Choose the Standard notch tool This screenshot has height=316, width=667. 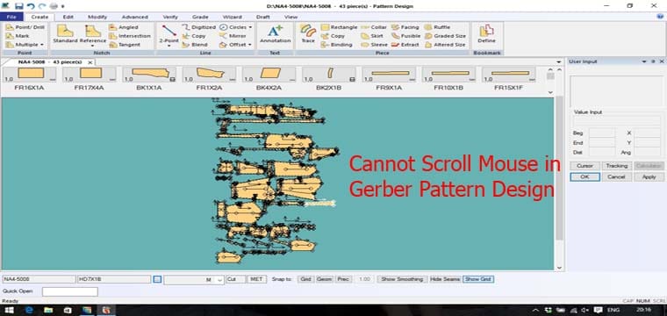65,33
